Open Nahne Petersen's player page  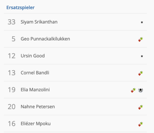(x=38, y=107)
